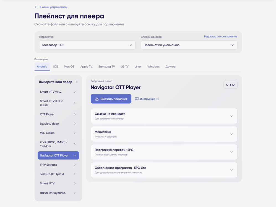Click the arrow icon next to Smart IPTV ver.2
Image resolution: width=276 pixels, height=207 pixels.
(x=75, y=92)
